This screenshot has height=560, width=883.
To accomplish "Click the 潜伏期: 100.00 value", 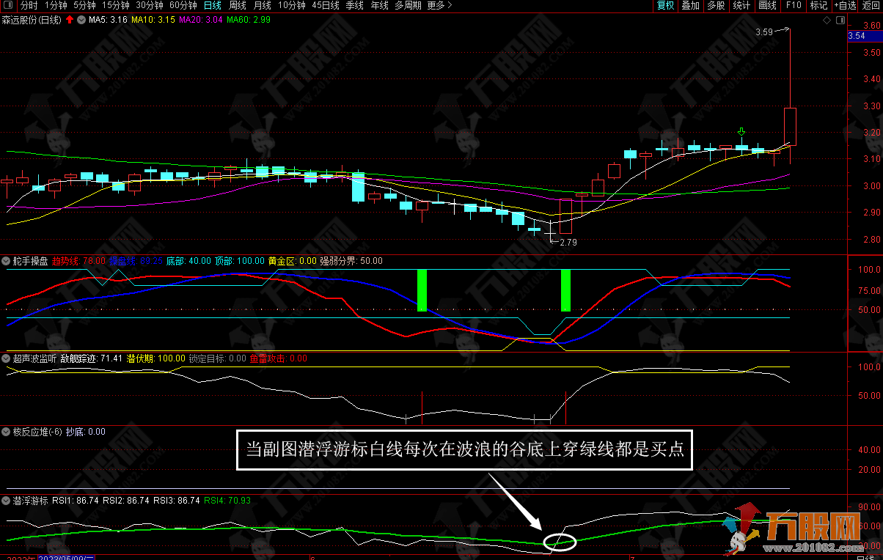I will tap(156, 358).
